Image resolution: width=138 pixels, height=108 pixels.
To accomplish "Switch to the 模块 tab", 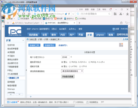I will [x=54, y=35].
